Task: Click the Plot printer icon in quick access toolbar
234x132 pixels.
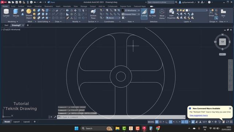Action: point(31,2)
